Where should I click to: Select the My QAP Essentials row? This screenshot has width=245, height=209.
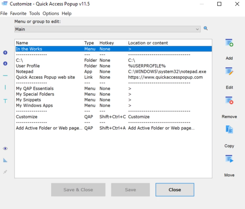point(113,89)
